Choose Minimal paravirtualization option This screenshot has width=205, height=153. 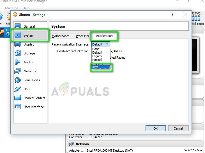pos(101,60)
